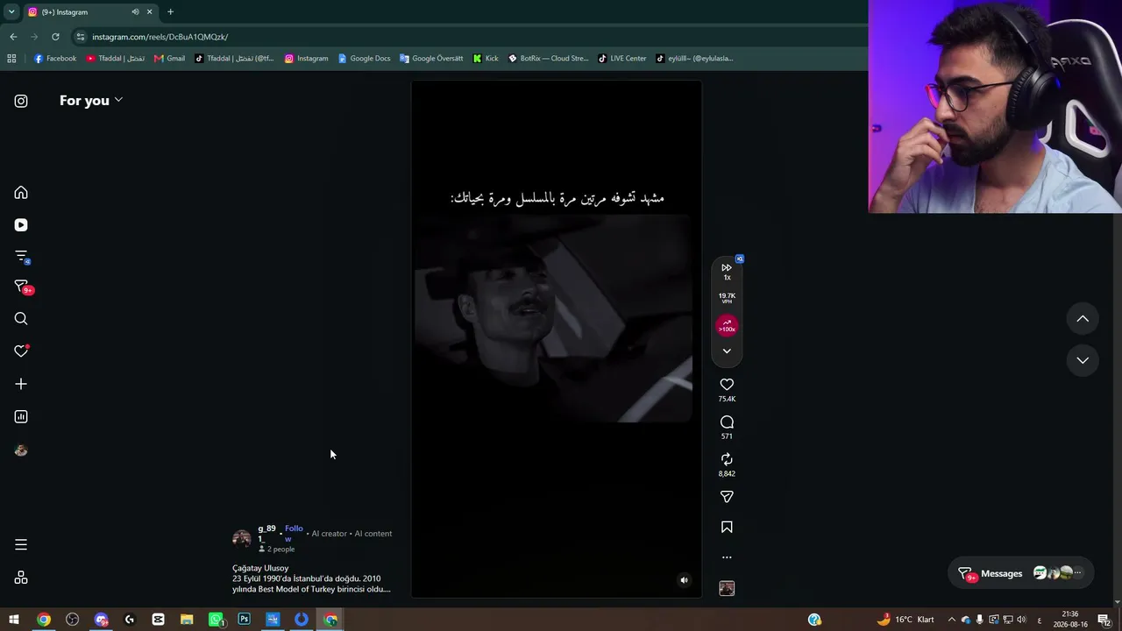Share the reel via paper plane icon
The height and width of the screenshot is (631, 1122).
point(727,497)
